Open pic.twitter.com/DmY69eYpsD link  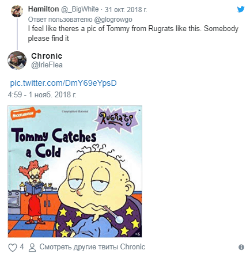pyautogui.click(x=63, y=83)
